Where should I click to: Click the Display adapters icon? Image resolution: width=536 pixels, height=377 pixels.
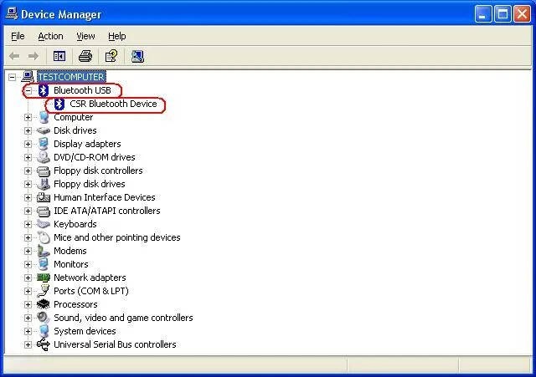pyautogui.click(x=43, y=144)
